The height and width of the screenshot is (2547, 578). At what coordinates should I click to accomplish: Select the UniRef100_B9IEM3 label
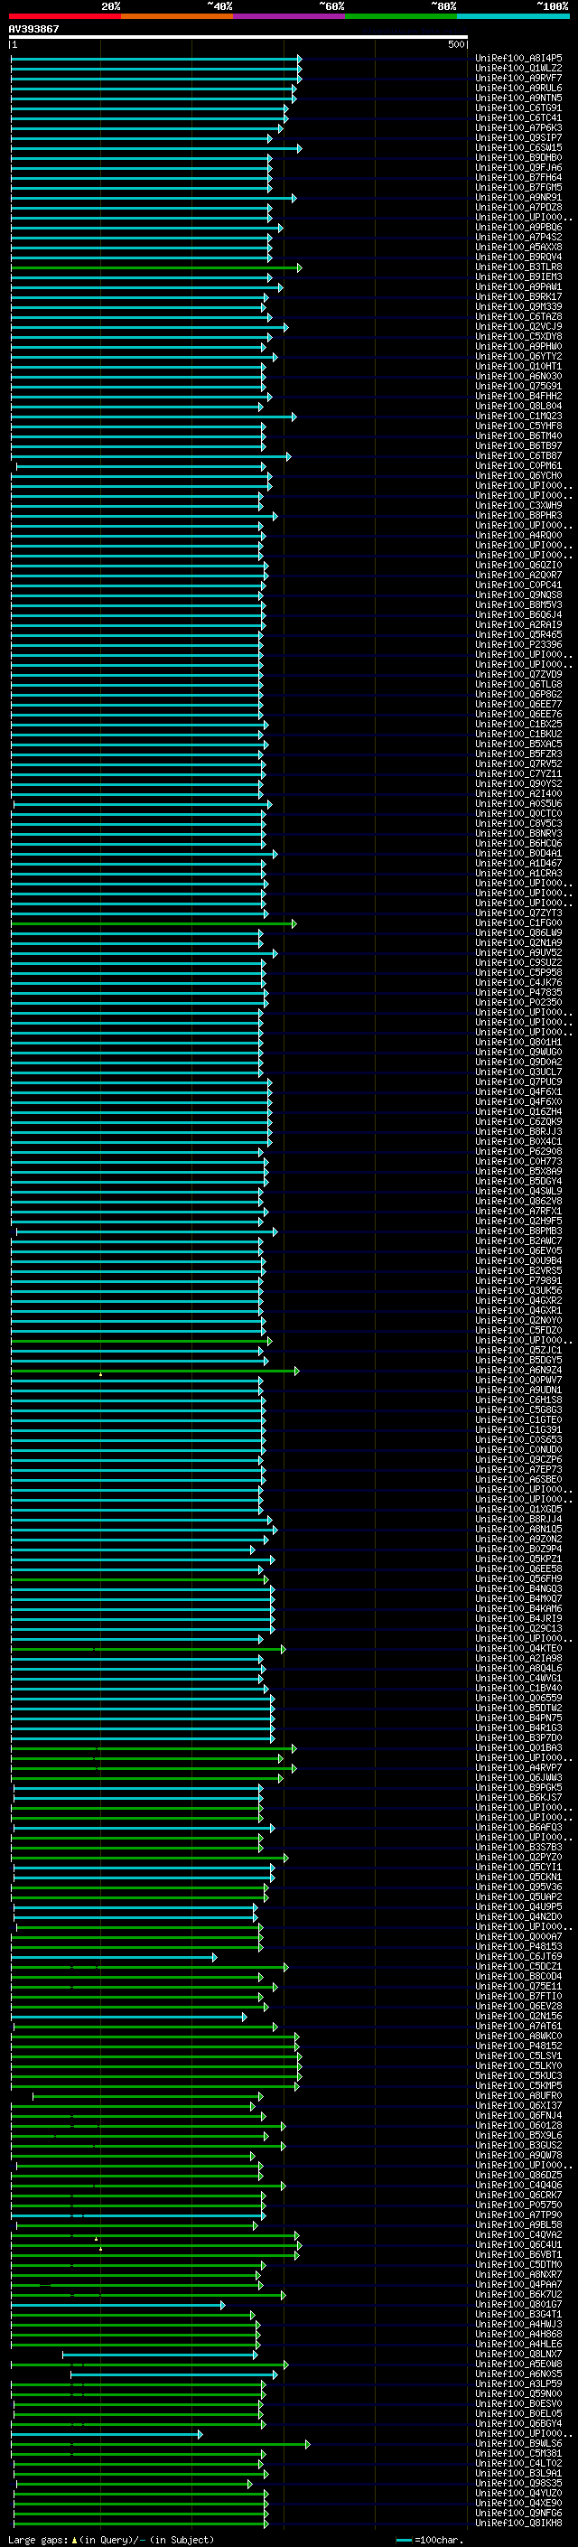point(518,276)
